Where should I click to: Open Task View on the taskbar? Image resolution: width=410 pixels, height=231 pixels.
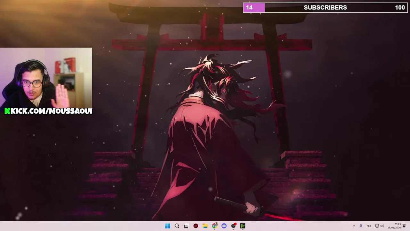click(186, 226)
